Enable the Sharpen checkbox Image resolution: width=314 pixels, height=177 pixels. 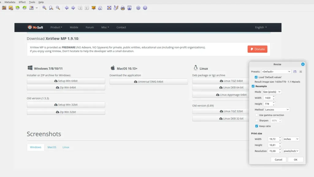point(257,120)
